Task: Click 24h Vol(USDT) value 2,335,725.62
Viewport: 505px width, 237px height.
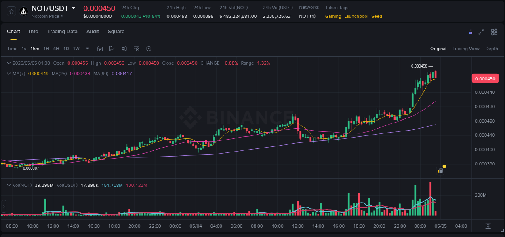Action: [x=277, y=16]
